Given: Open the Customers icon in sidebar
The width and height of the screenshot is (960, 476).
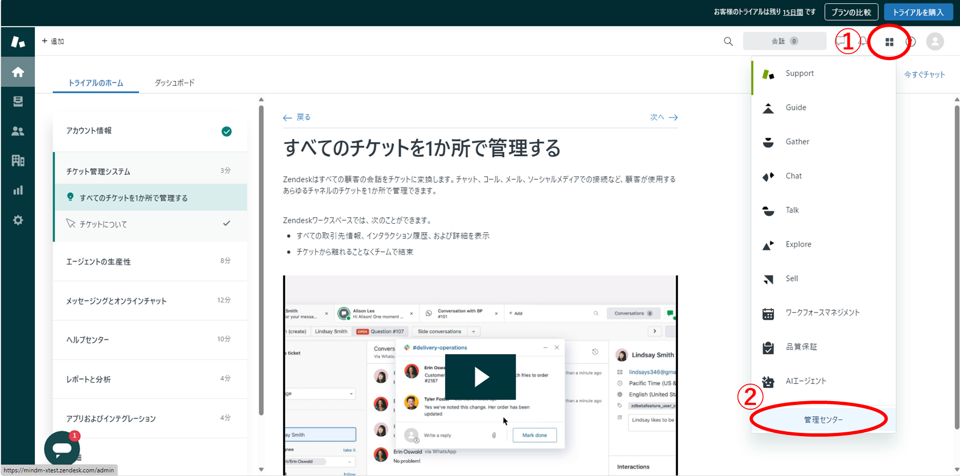Looking at the screenshot, I should click(x=18, y=131).
